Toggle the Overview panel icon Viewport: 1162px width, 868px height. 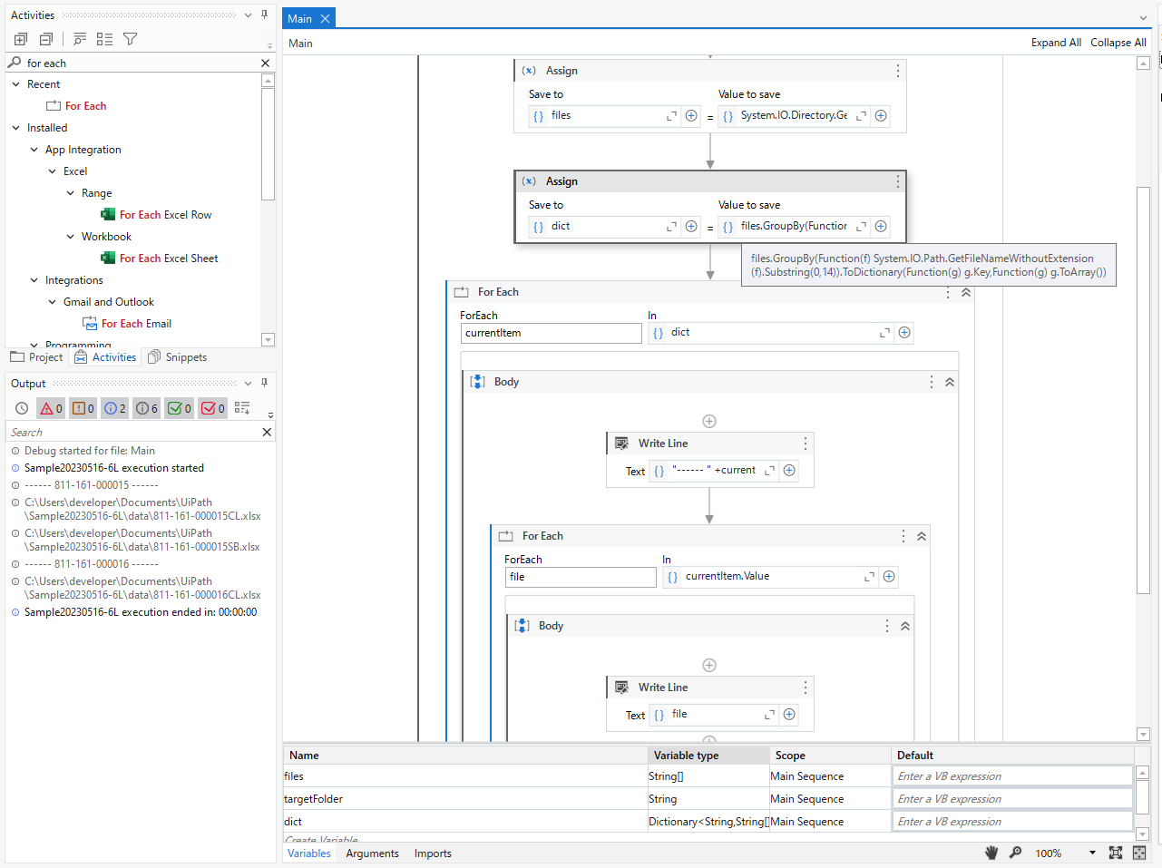pyautogui.click(x=1139, y=853)
